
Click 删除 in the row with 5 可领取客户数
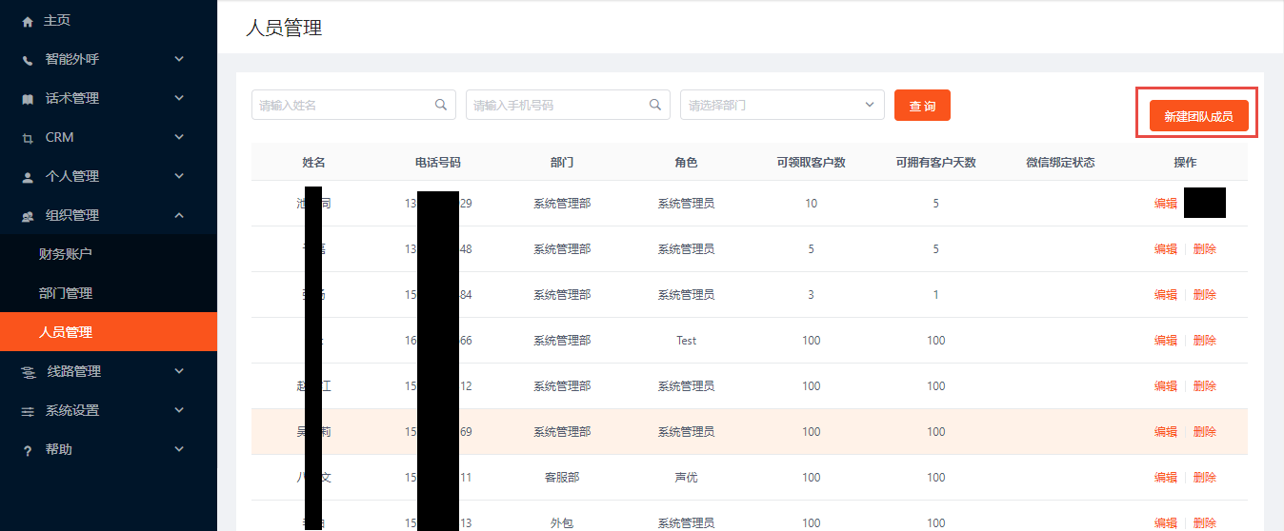[1204, 249]
